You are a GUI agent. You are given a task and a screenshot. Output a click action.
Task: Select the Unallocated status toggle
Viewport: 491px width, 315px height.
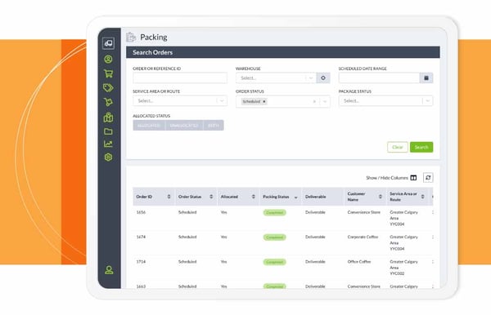pyautogui.click(x=184, y=125)
